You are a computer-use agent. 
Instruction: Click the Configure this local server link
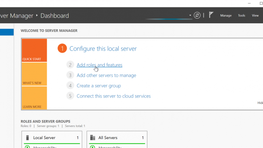tap(103, 49)
